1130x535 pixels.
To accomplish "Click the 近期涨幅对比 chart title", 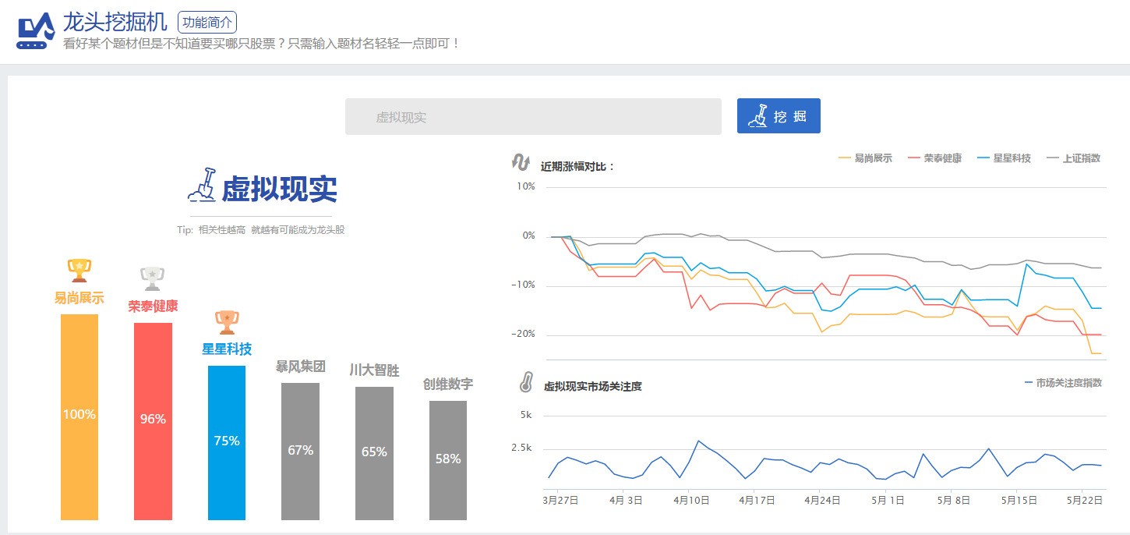I will tap(577, 166).
